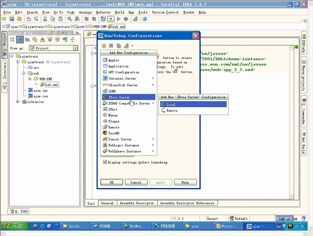
Task: Open the TODO tool window
Action: 18,211
